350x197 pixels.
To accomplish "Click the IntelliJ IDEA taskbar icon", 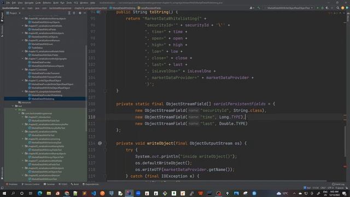I will click(x=129, y=193).
